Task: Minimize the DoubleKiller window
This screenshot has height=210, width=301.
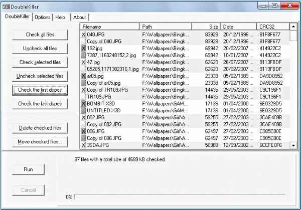Action: click(263, 6)
